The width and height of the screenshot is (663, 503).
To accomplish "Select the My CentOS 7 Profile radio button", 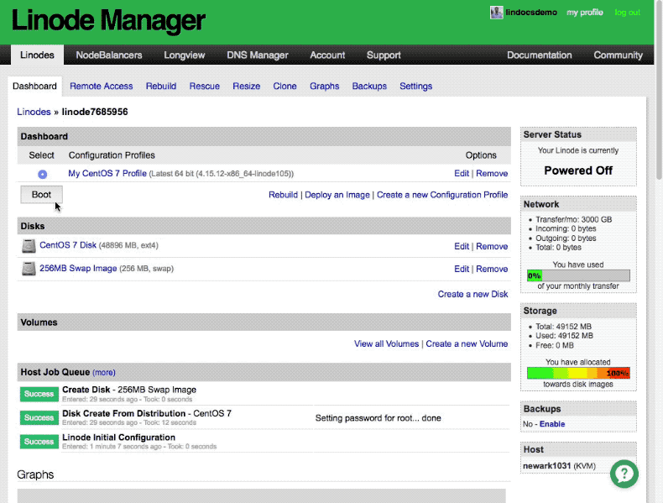I will (x=42, y=174).
